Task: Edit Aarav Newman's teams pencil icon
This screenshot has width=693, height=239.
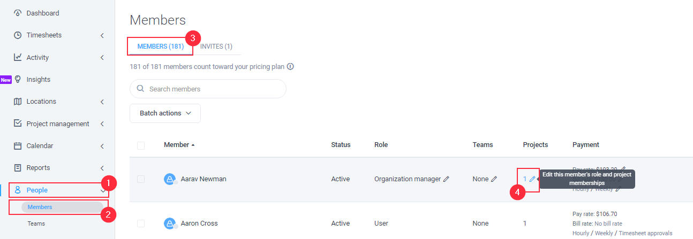Action: pos(494,179)
